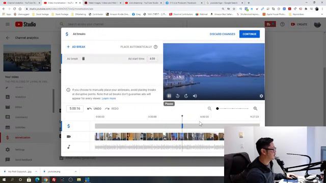This screenshot has width=326, height=183.
Task: Click the 5:00:16 timecode field
Action: tap(75, 108)
